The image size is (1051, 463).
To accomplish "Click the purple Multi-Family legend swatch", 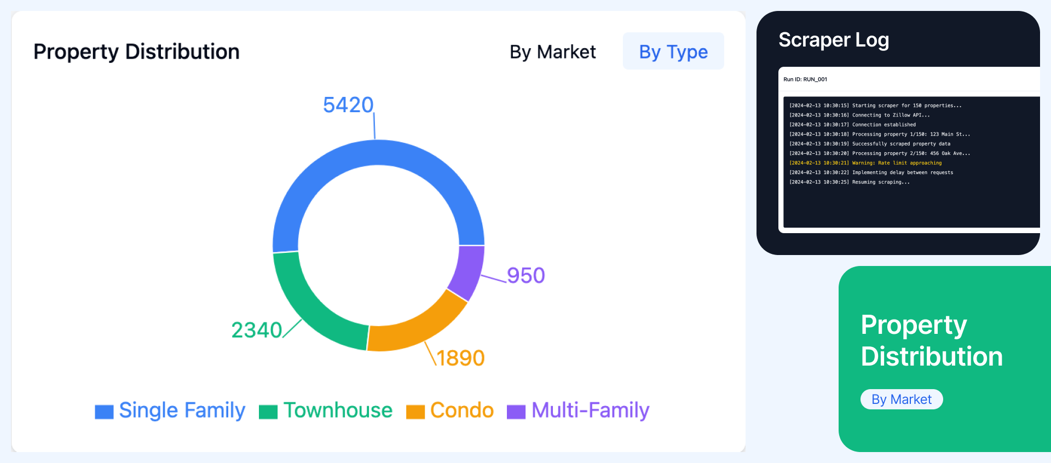I will click(516, 412).
